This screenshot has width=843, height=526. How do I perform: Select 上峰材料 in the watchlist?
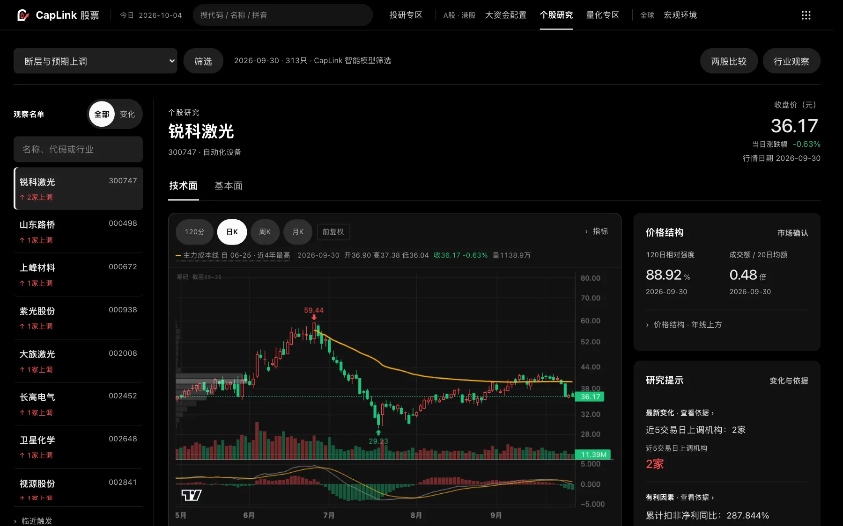pos(78,274)
